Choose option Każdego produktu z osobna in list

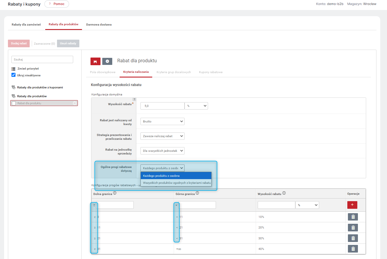pos(176,176)
